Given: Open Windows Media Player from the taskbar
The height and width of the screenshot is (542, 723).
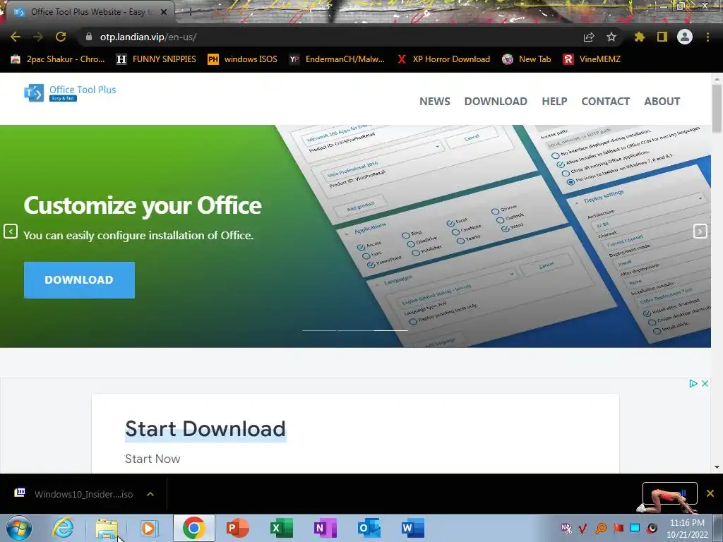Looking at the screenshot, I should 149,528.
